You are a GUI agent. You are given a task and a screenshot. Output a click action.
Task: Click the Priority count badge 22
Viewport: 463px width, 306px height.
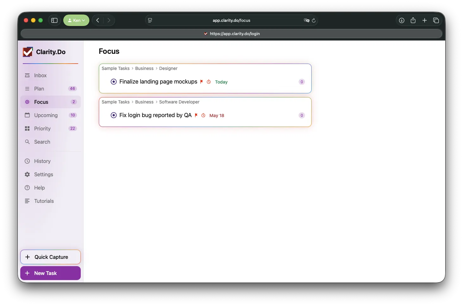[x=73, y=128]
